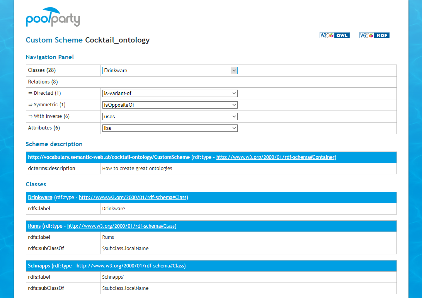Click the PoolParty logo

tap(53, 17)
